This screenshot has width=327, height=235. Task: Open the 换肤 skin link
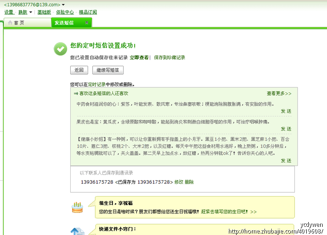click(23, 12)
